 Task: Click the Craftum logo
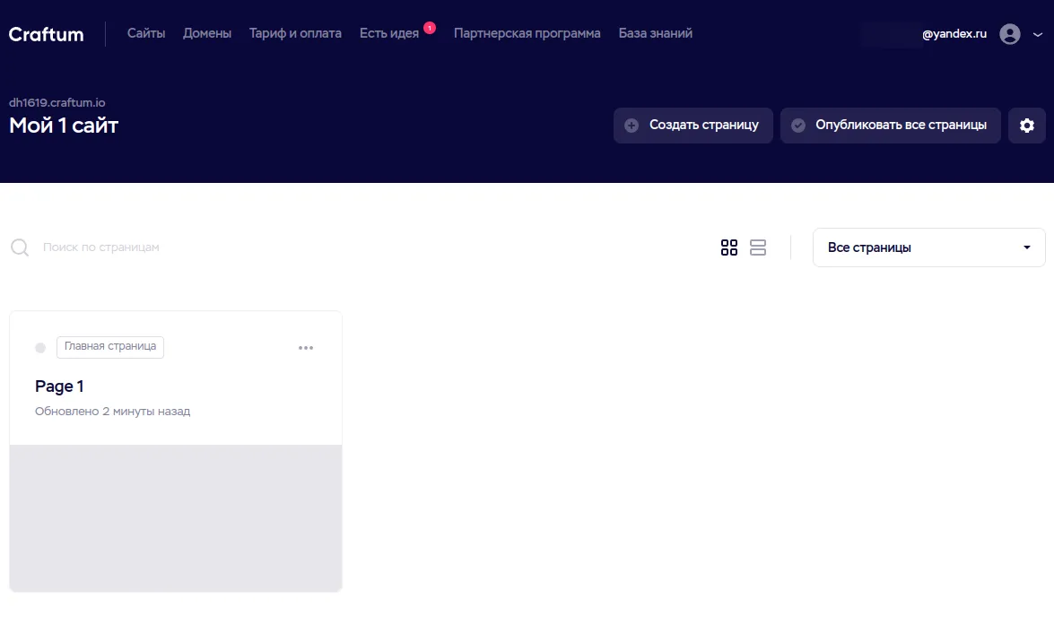[46, 34]
